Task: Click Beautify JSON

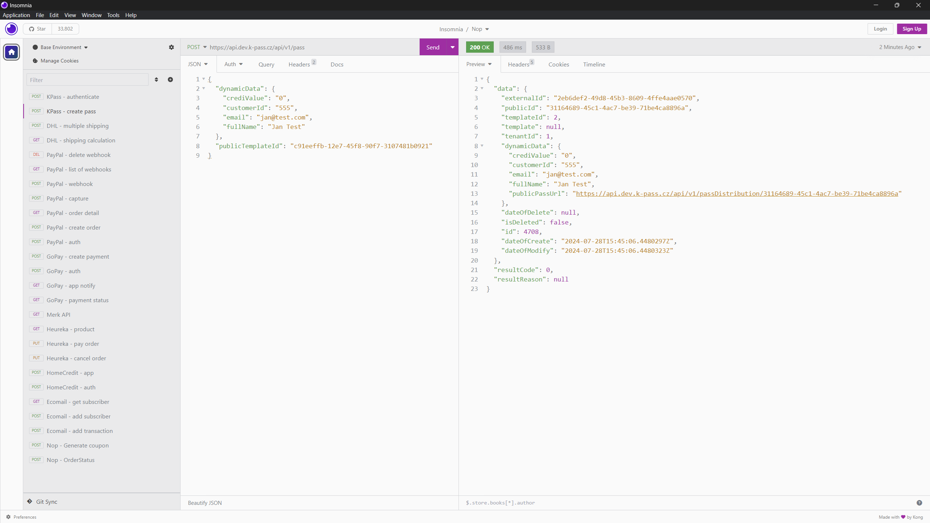Action: click(x=205, y=503)
